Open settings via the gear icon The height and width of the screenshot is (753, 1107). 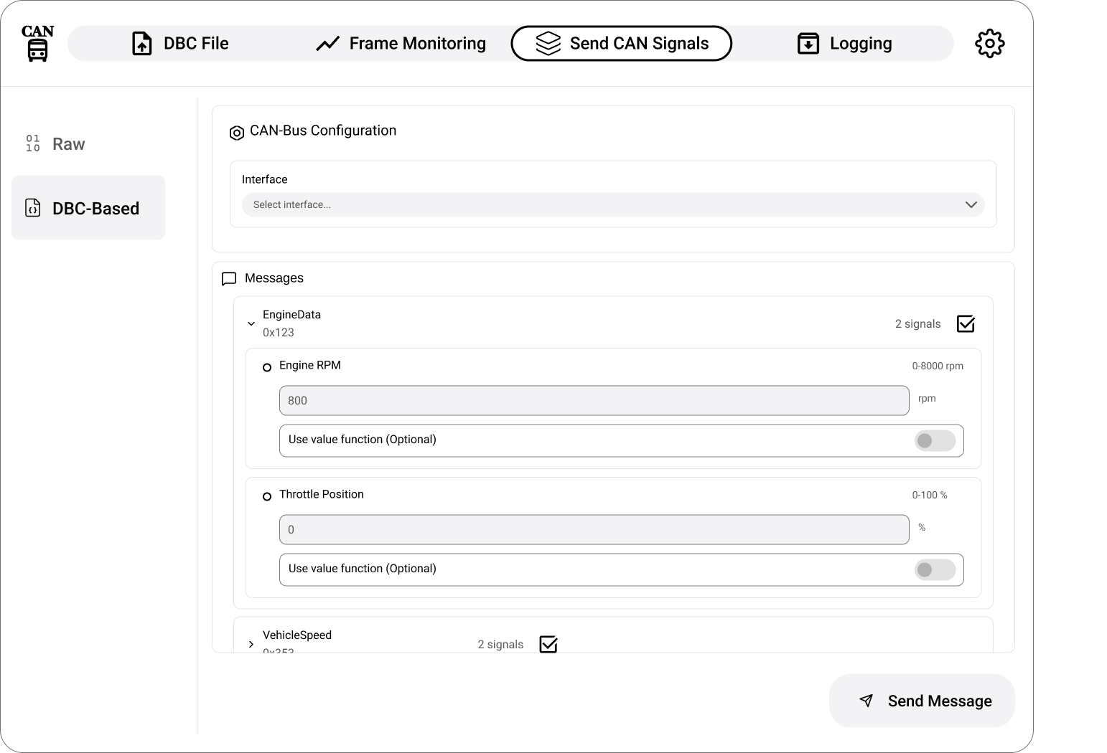[x=989, y=44]
